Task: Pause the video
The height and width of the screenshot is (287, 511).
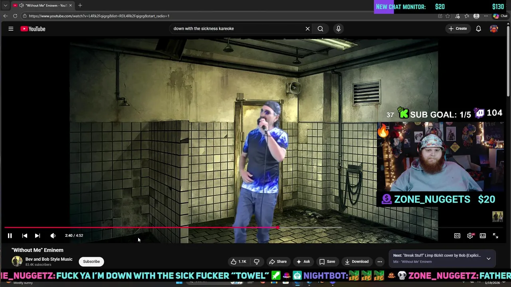Action: 10,236
